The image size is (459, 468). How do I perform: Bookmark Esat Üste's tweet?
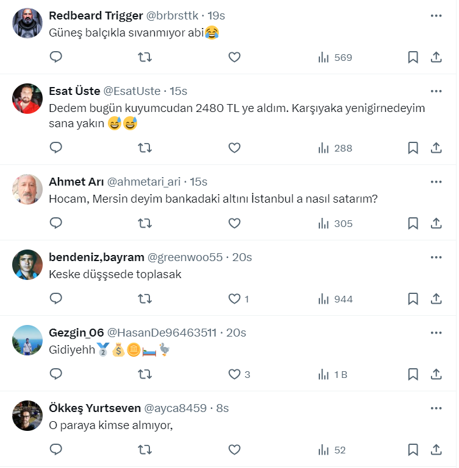point(413,148)
